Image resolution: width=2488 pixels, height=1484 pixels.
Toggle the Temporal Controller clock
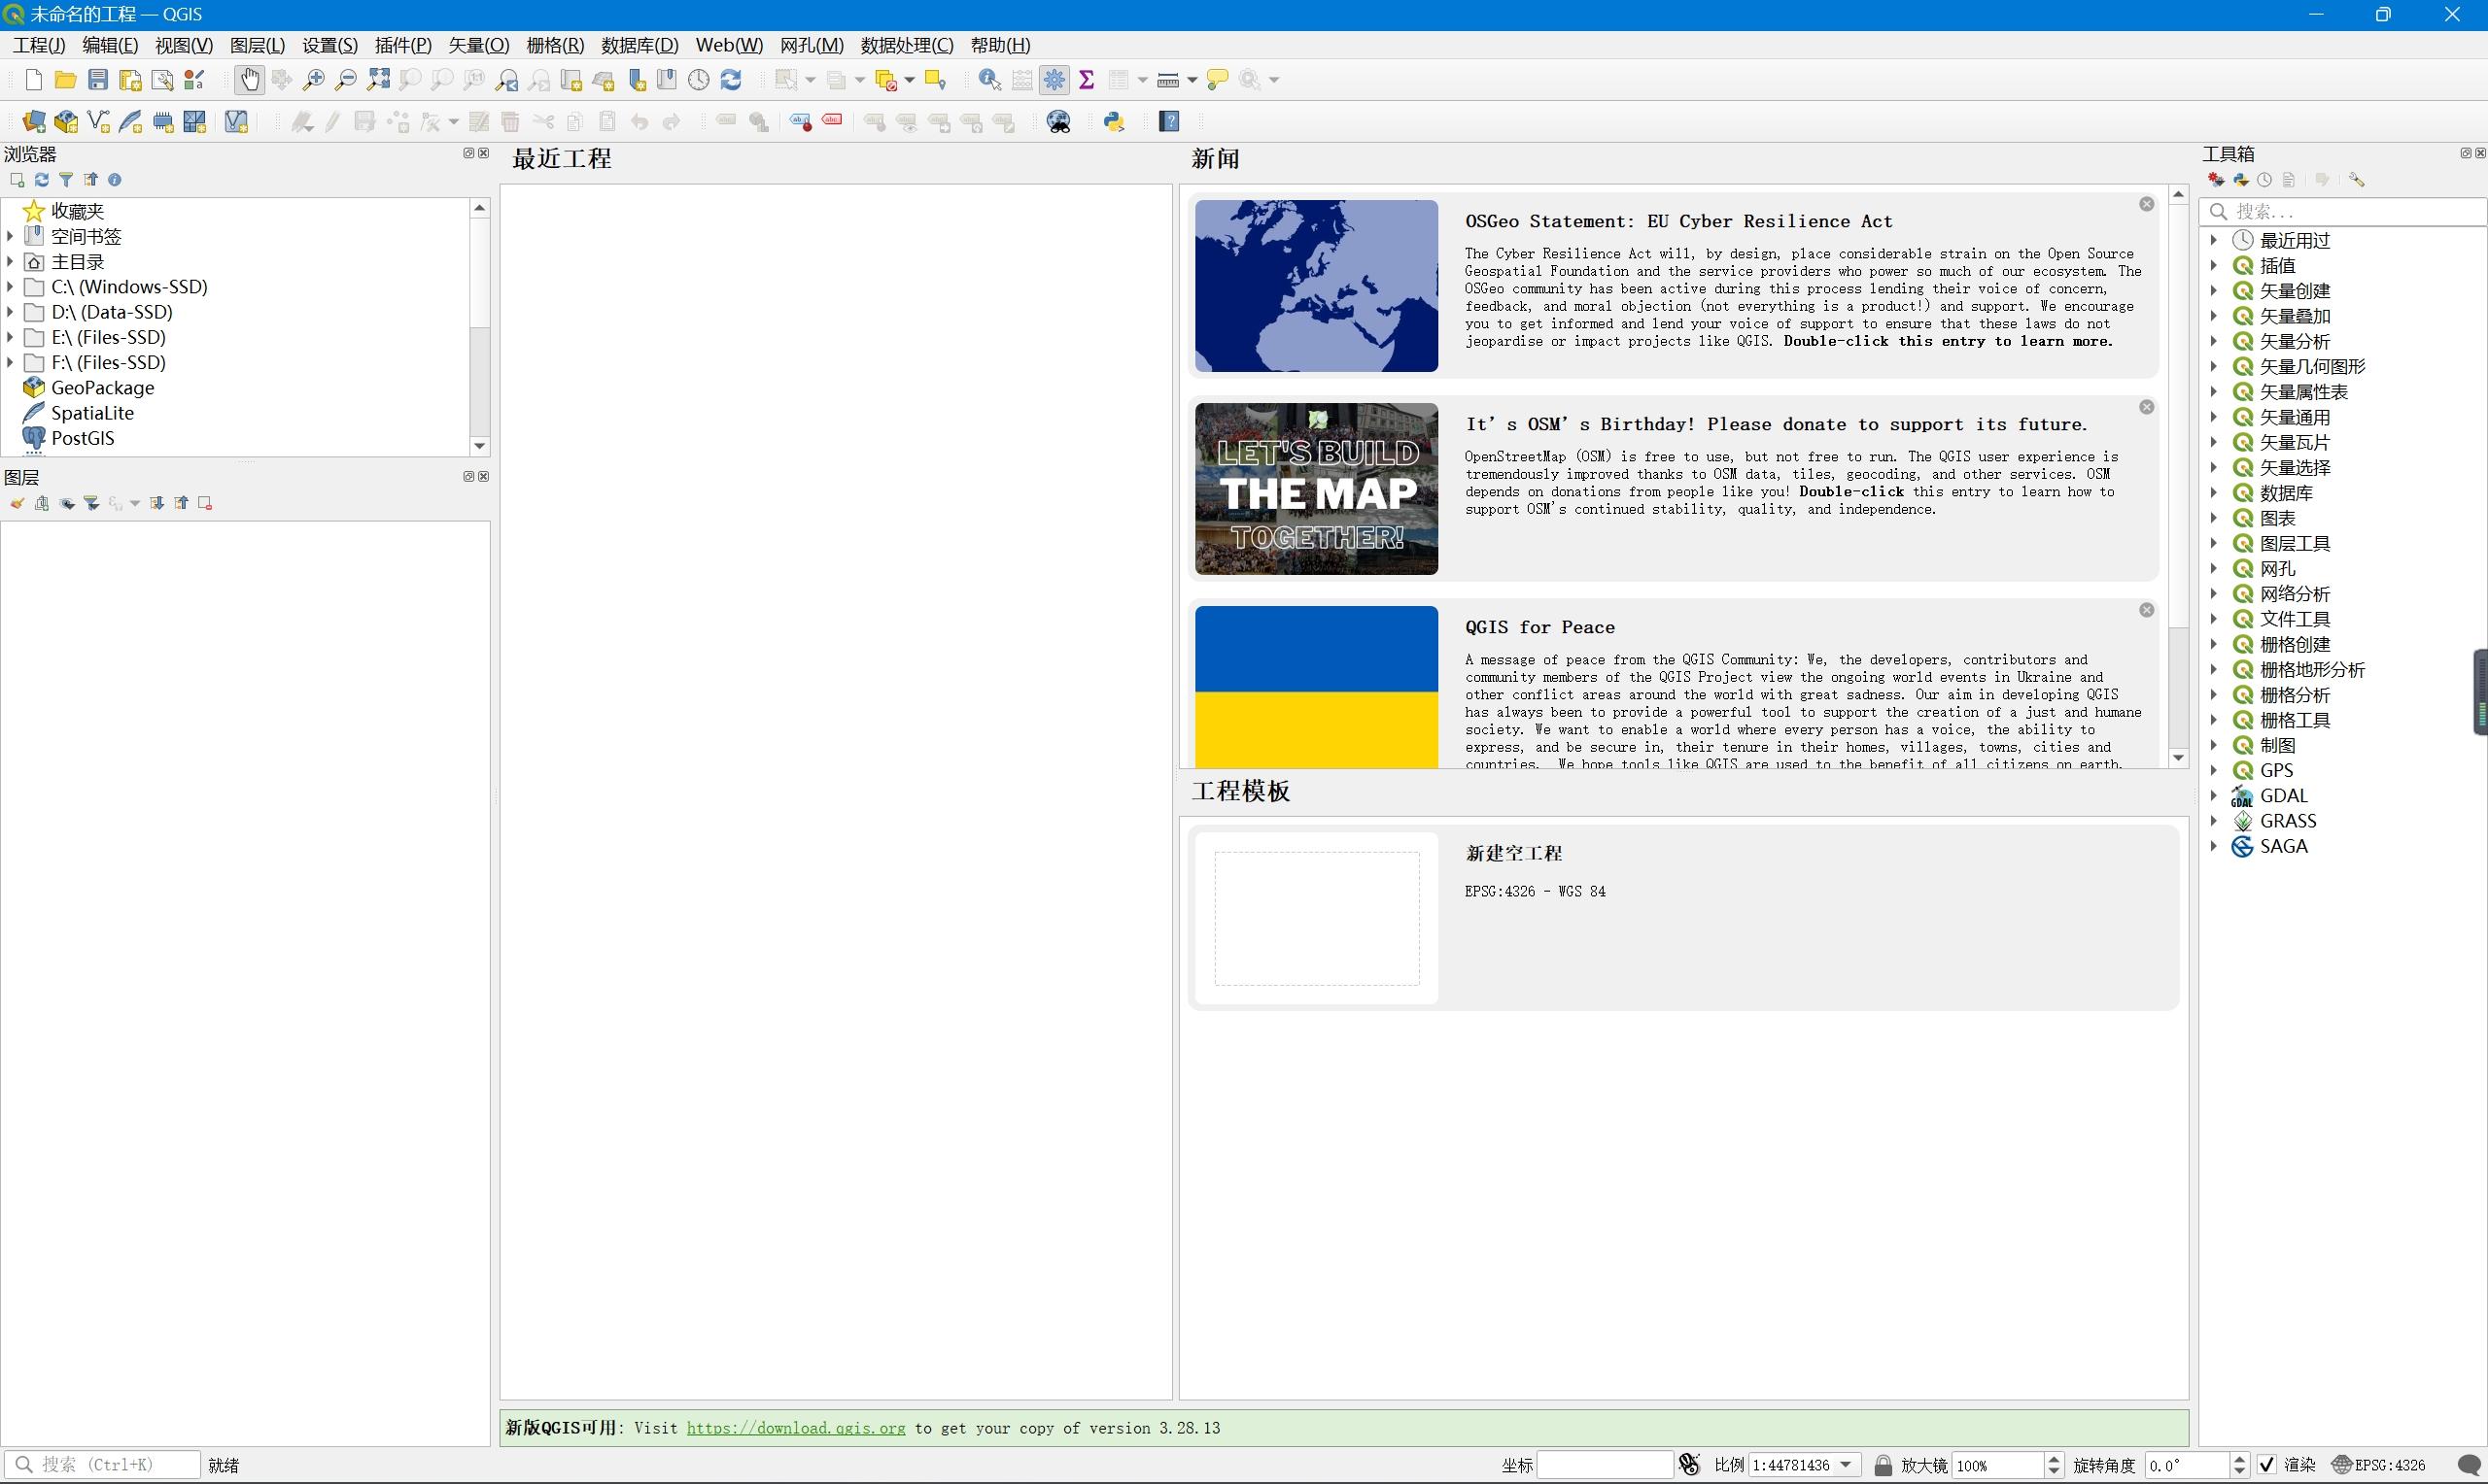(700, 80)
